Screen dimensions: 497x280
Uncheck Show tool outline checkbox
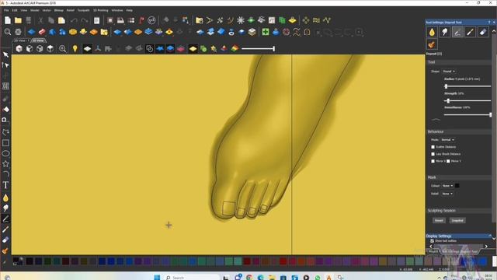pos(433,241)
